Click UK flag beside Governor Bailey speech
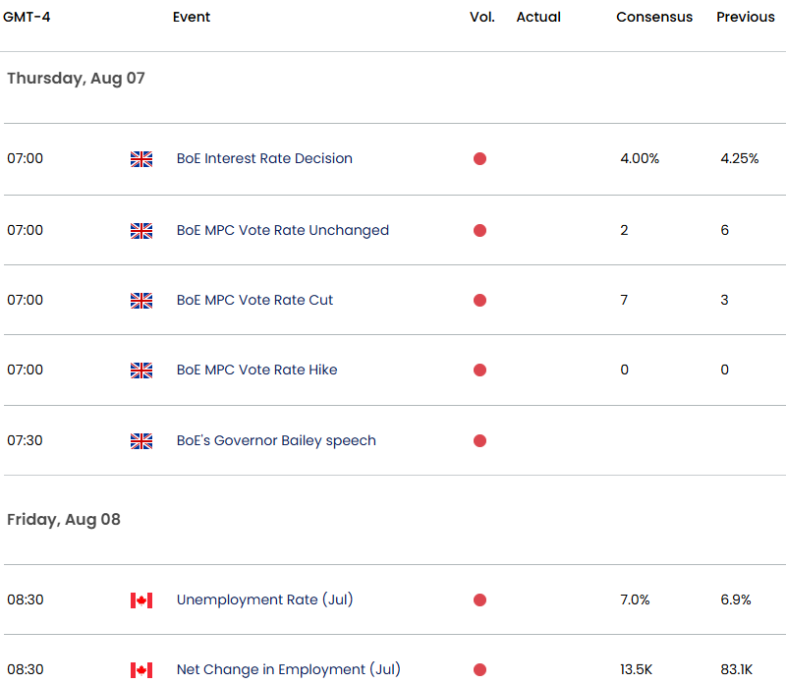 [141, 441]
